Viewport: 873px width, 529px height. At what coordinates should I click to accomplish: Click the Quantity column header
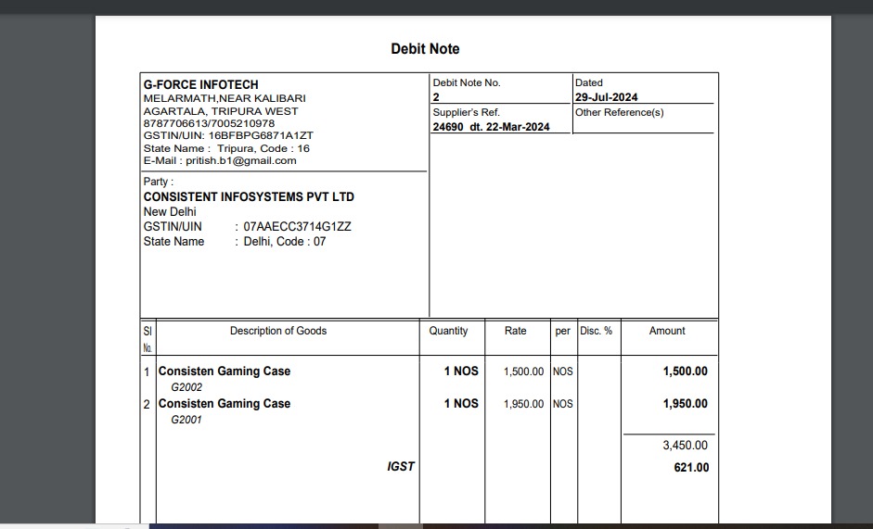point(448,331)
